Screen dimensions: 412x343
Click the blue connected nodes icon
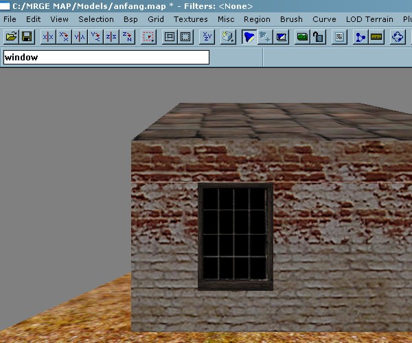(x=360, y=37)
